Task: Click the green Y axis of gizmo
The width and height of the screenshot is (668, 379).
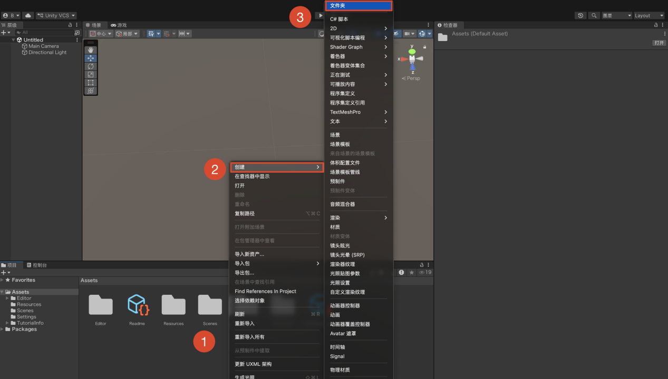Action: coord(412,51)
